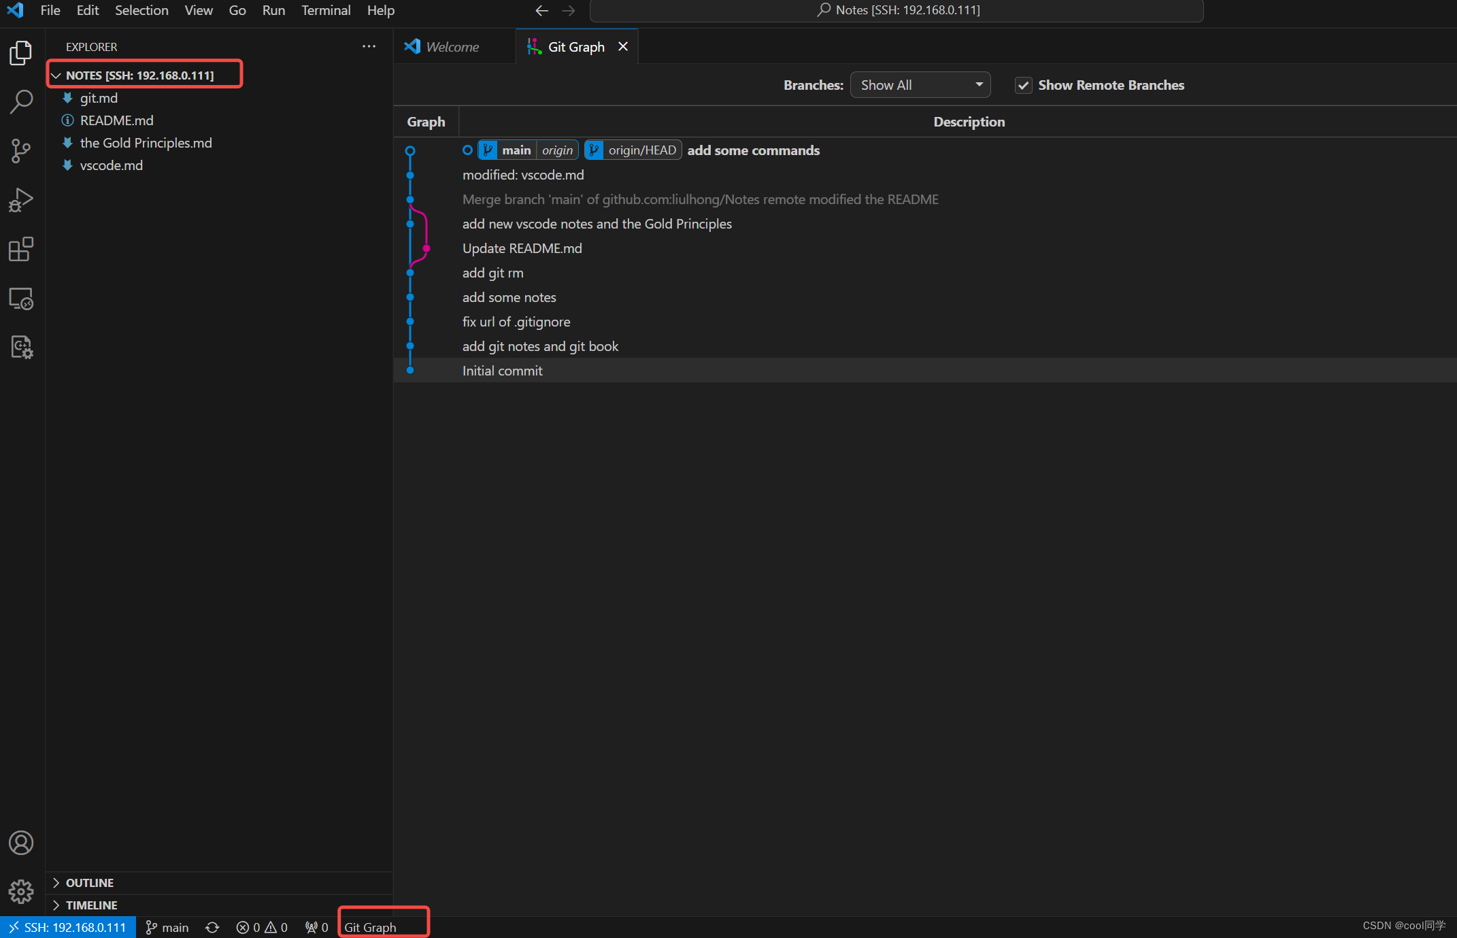Click the command center search box
The height and width of the screenshot is (938, 1457).
tap(897, 10)
